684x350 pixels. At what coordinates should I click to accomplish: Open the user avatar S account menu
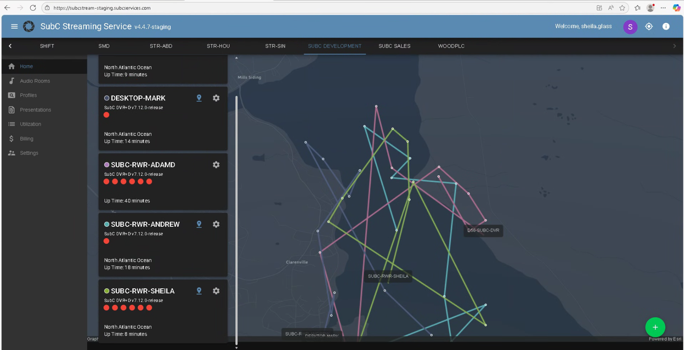[630, 27]
